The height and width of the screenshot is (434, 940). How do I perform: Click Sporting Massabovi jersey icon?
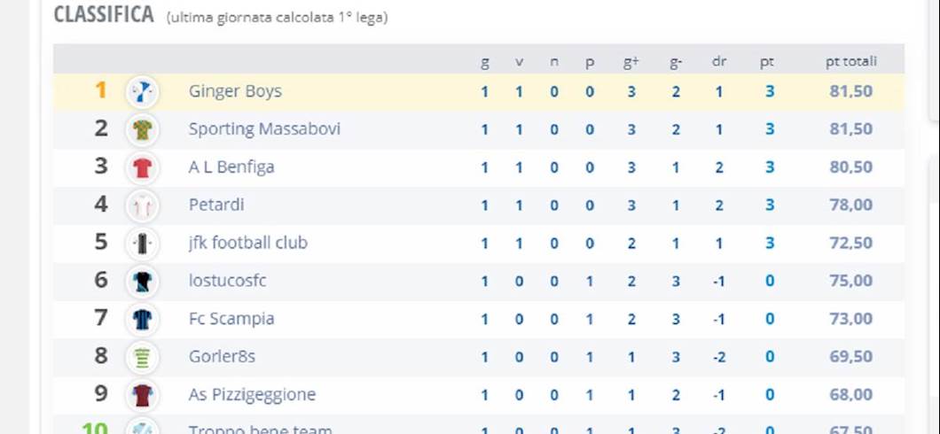[142, 129]
